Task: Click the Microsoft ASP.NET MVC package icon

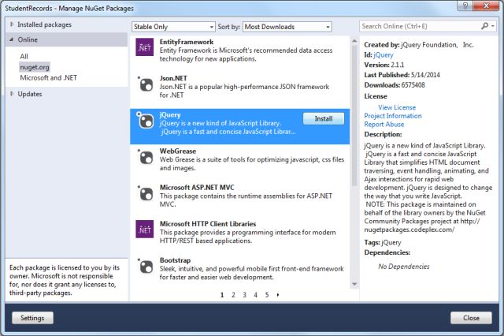Action: tap(145, 193)
